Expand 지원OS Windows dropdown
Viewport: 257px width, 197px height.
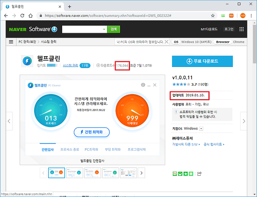point(201,129)
